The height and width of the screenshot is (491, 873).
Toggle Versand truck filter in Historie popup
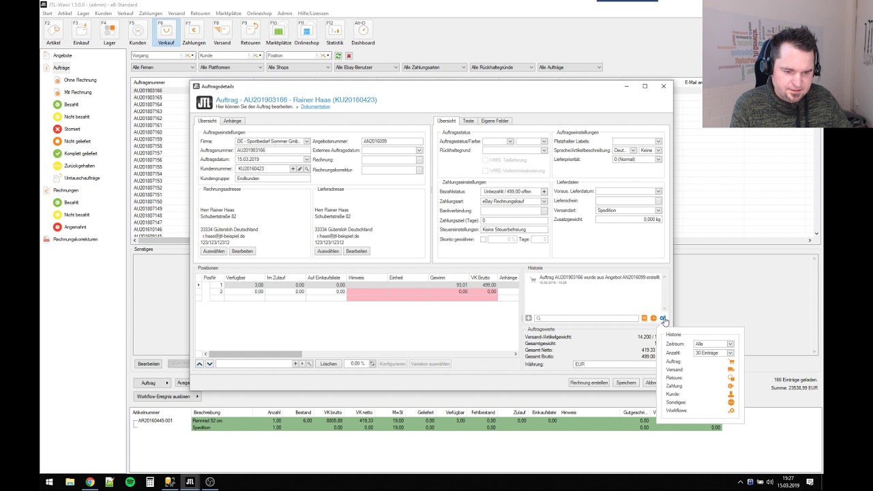pos(731,370)
